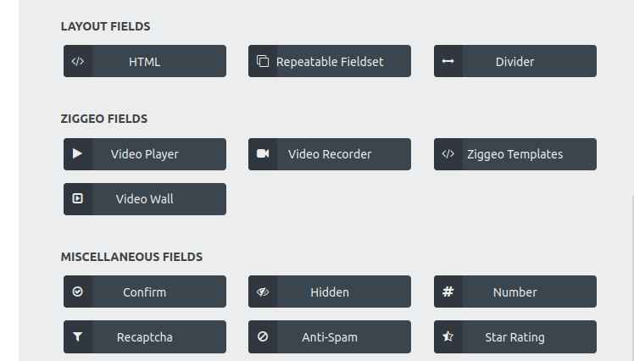Click the Confirm checkmark circle icon
This screenshot has height=361, width=634.
(78, 292)
